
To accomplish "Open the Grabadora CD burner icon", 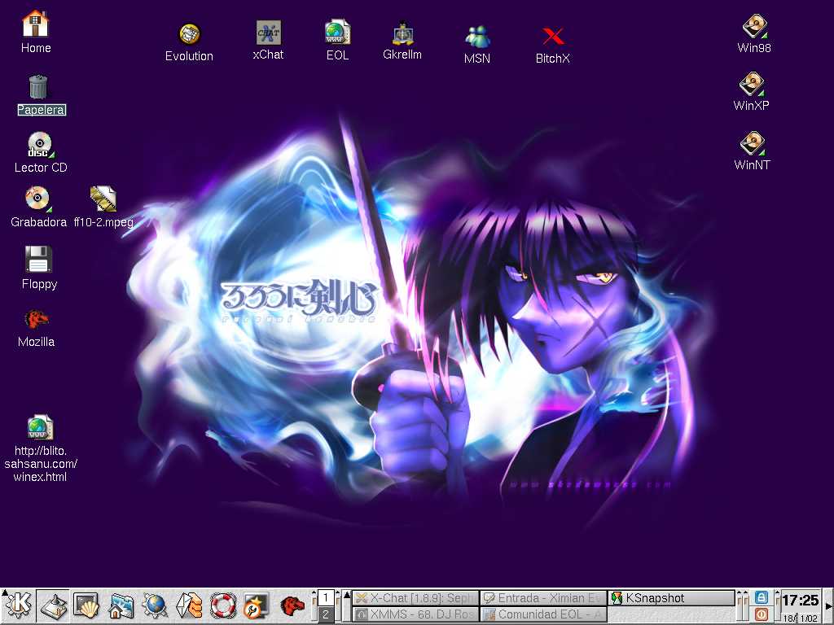I will click(x=37, y=199).
